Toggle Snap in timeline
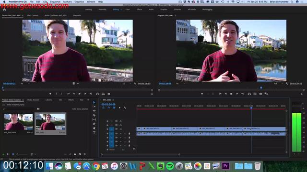 (109, 107)
